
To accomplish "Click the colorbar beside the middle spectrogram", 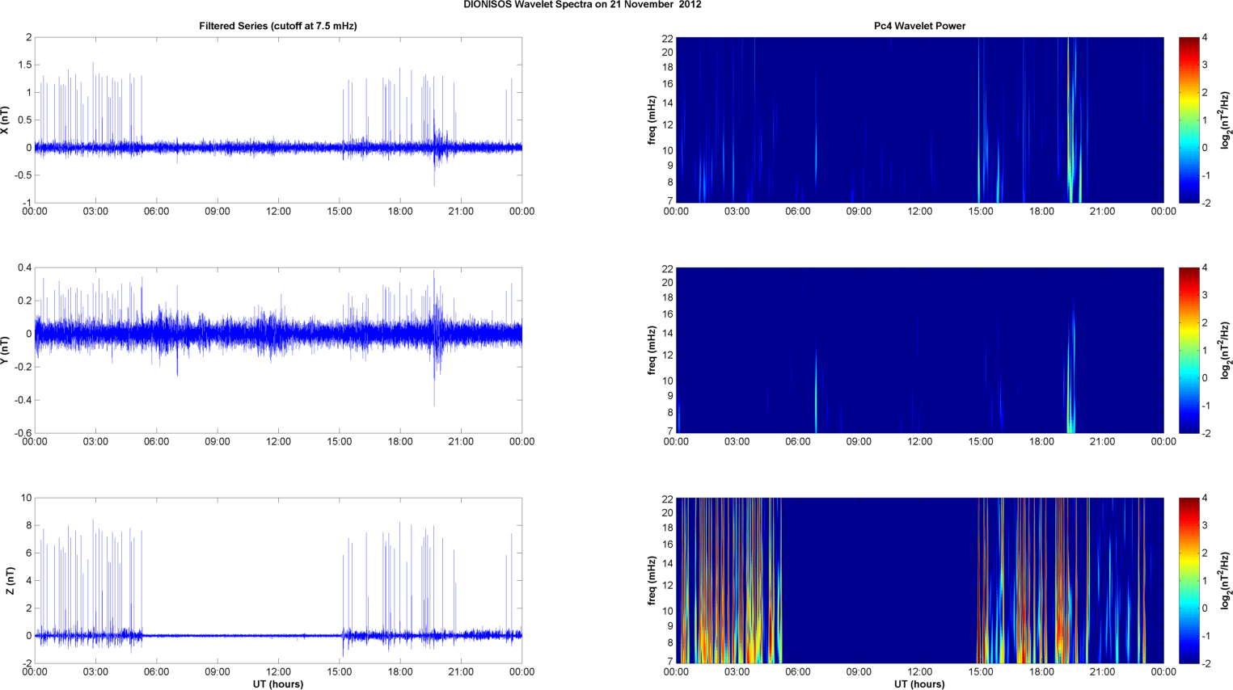I will (x=1189, y=350).
